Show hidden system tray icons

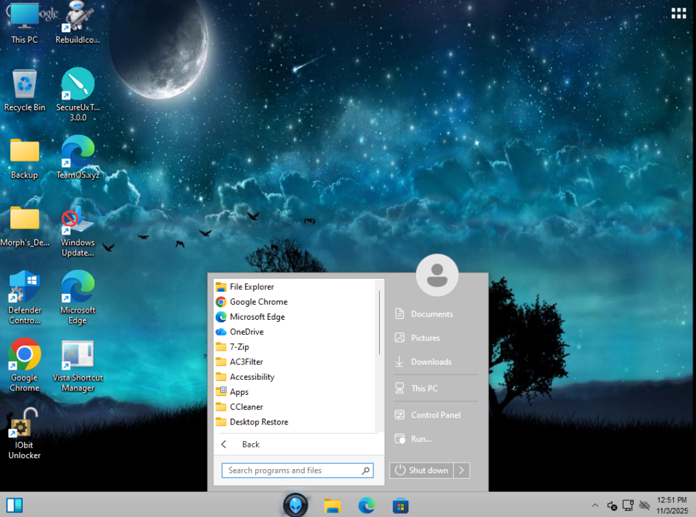click(595, 505)
